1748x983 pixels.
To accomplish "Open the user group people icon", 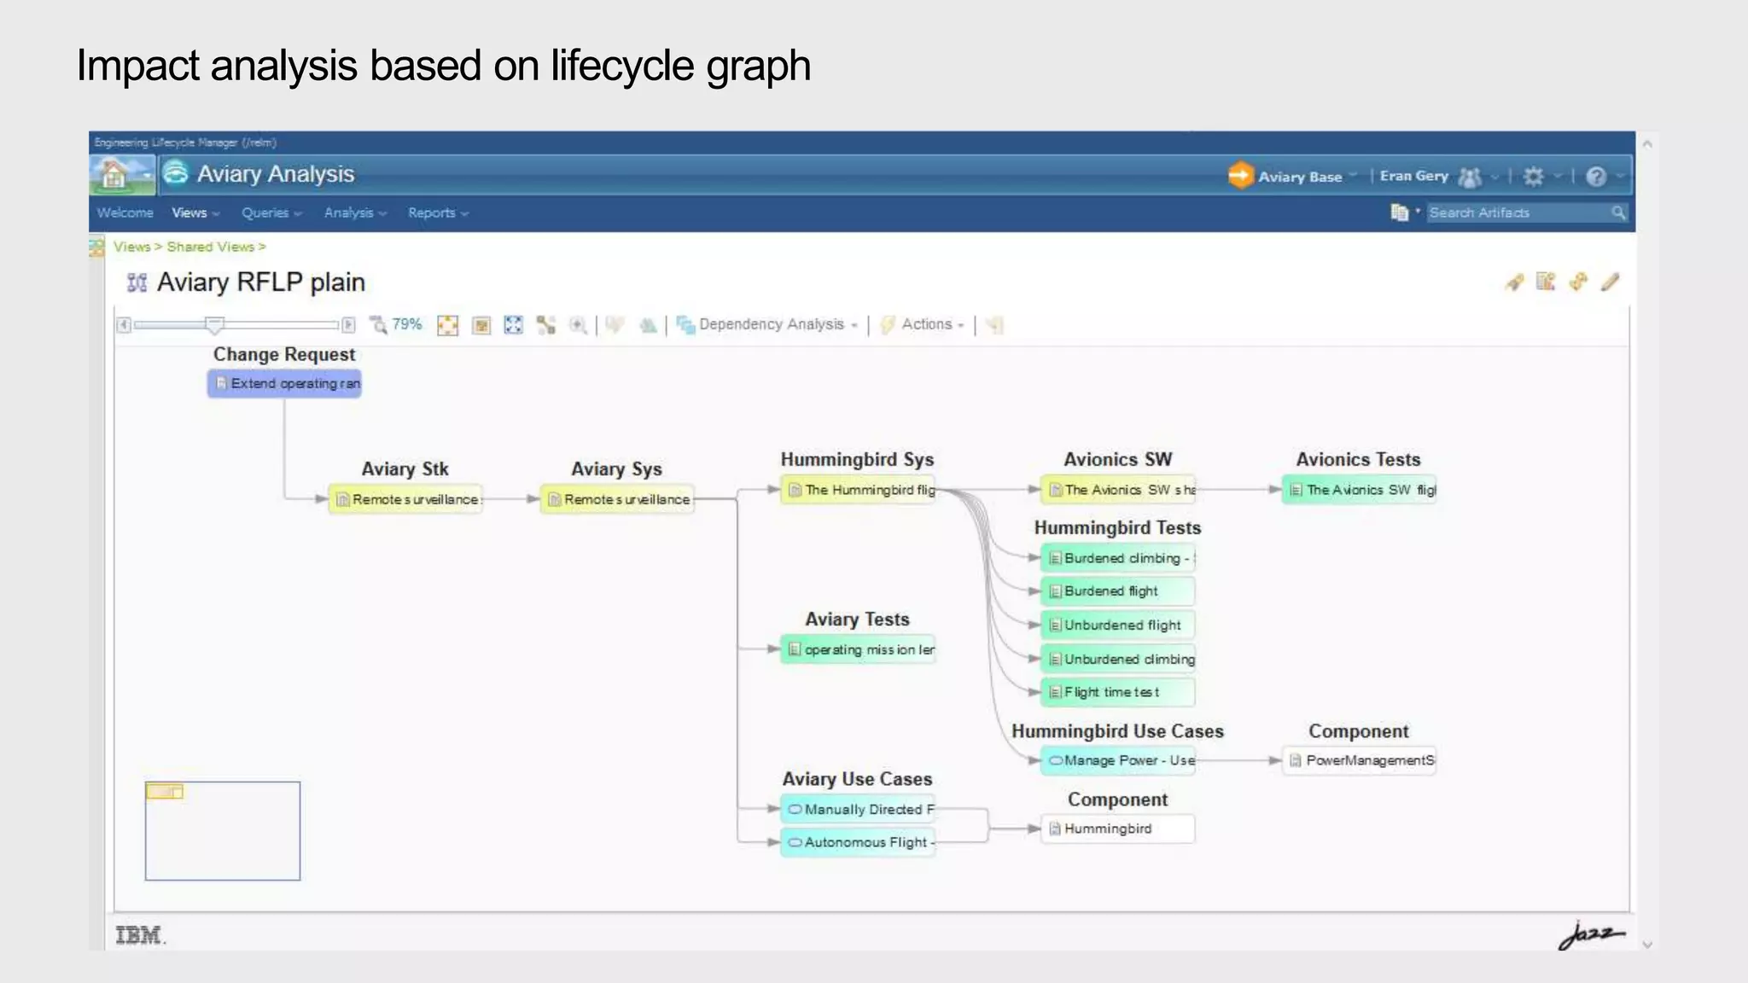I will click(1470, 177).
